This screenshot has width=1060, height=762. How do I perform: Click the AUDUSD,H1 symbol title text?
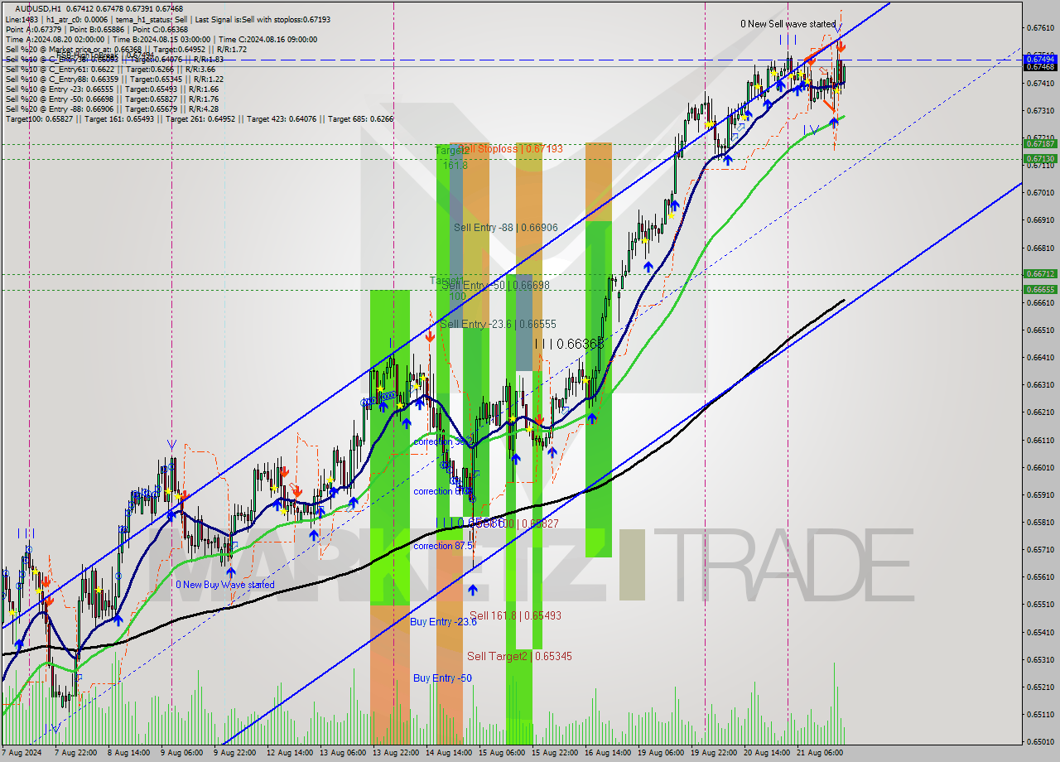(x=38, y=8)
